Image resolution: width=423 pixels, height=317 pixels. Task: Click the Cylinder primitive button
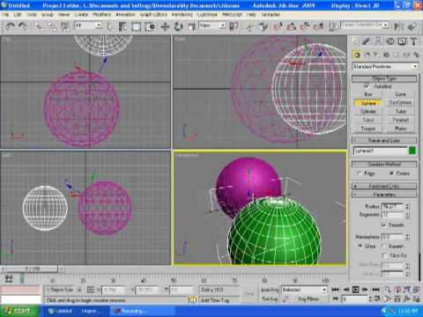pos(367,112)
